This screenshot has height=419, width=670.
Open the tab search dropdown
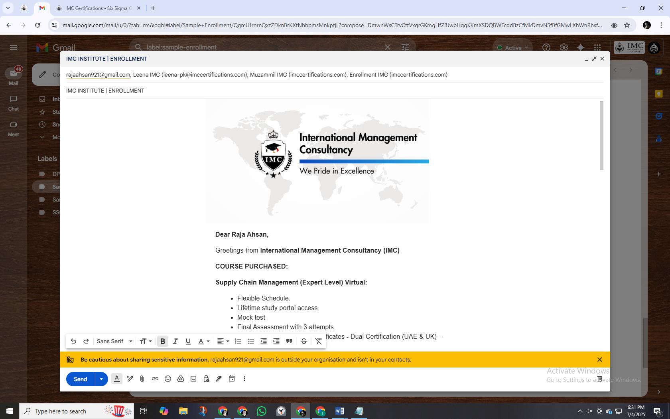pos(8,8)
